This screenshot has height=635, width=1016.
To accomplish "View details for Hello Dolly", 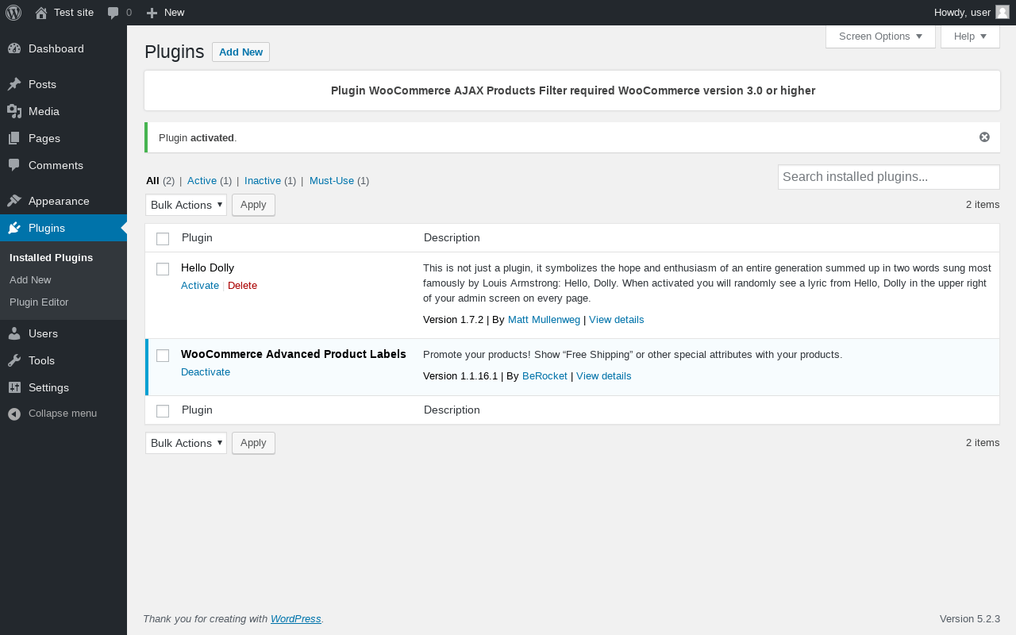I will point(616,320).
